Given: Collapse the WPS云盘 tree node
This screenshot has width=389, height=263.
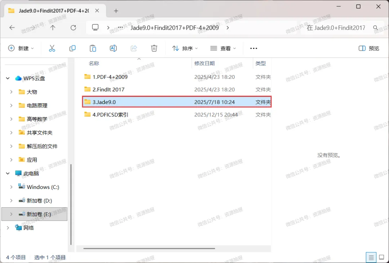Looking at the screenshot, I should click(8, 78).
